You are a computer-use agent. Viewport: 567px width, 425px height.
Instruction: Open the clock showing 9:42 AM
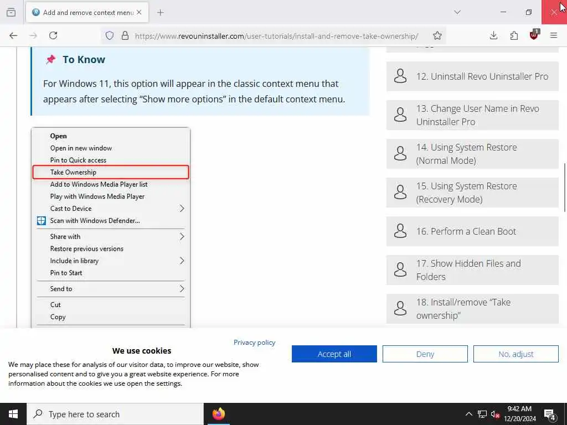519,414
